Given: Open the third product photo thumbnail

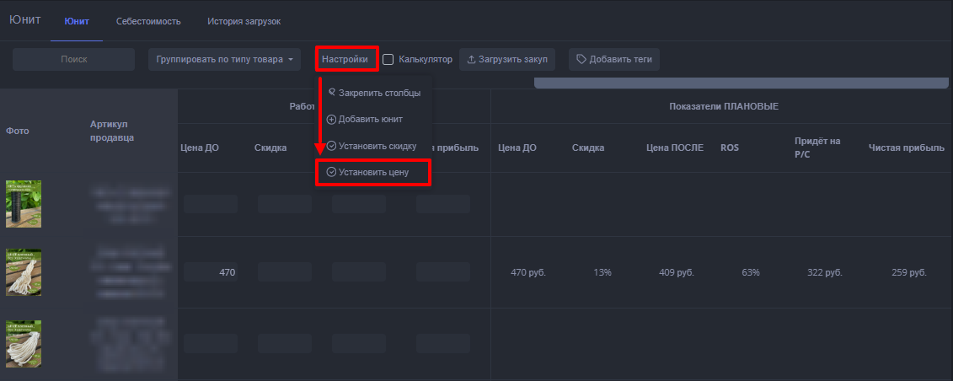Looking at the screenshot, I should (24, 343).
